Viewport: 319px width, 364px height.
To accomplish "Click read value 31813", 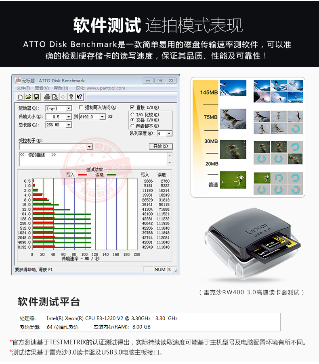I will pyautogui.click(x=164, y=200).
